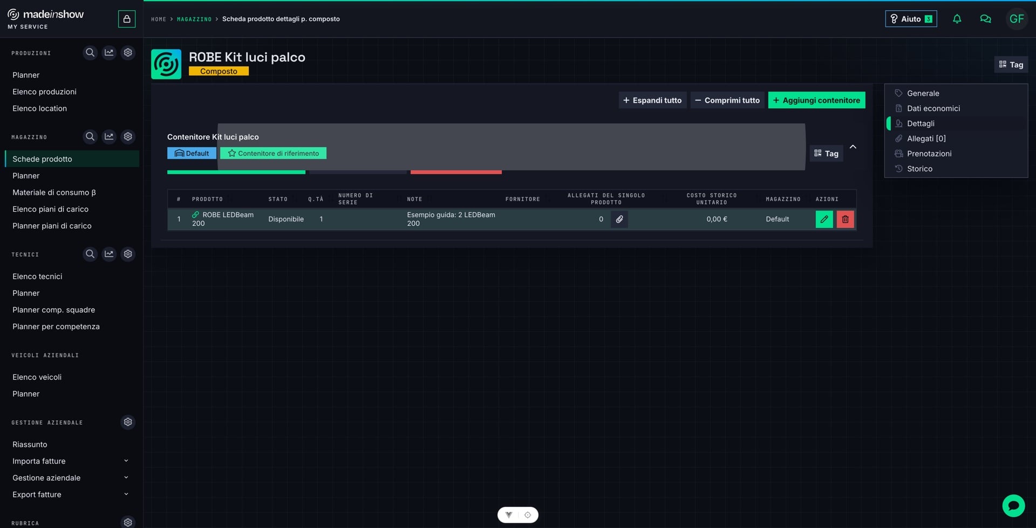Viewport: 1036px width, 528px height.
Task: Click the Disponibile status cell
Action: [286, 219]
